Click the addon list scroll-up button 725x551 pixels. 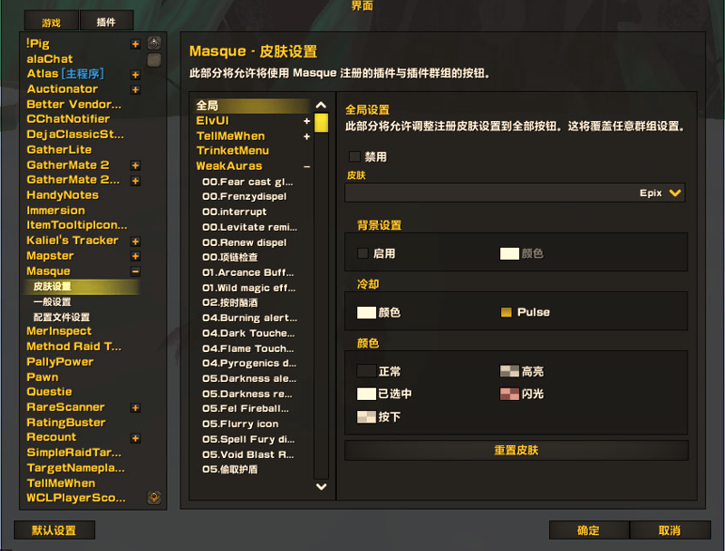154,43
